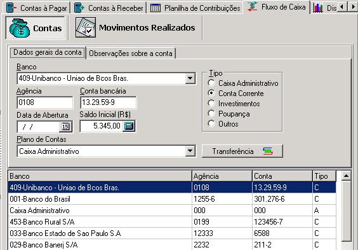Sort by the Agência column header

pos(222,176)
